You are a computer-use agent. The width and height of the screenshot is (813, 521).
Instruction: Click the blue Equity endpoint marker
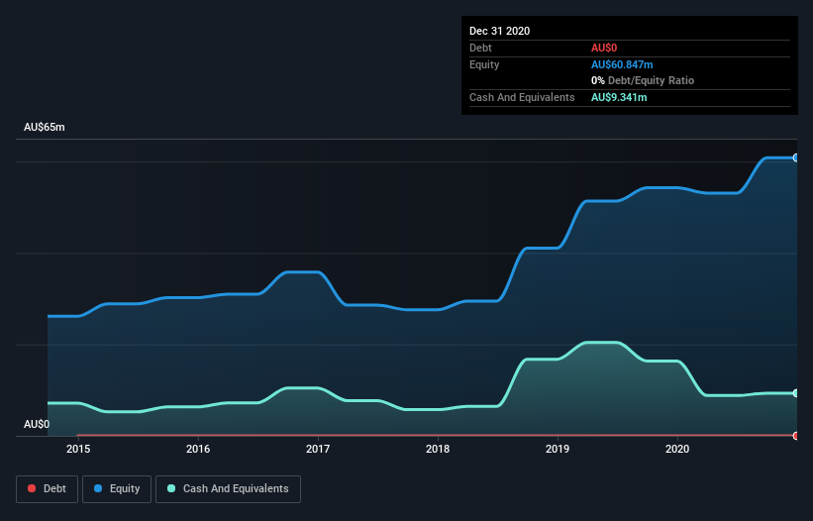click(x=796, y=157)
